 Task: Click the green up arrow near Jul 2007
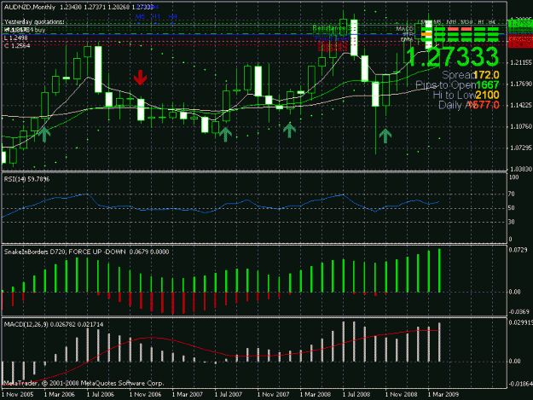[x=225, y=135]
